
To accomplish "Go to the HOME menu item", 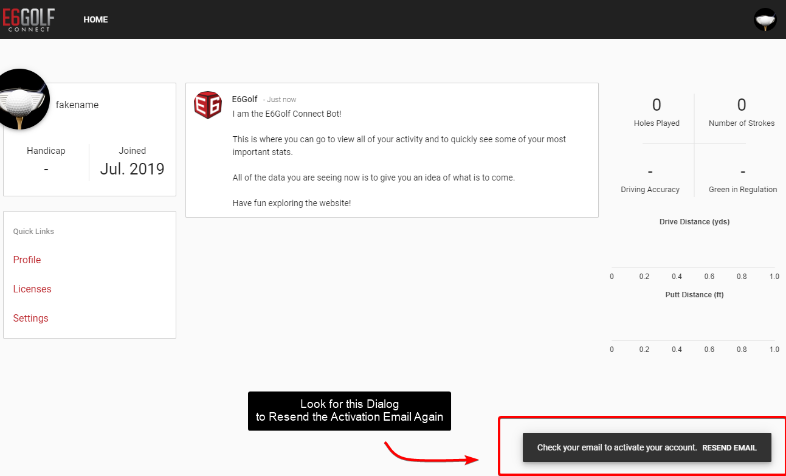I will (95, 19).
